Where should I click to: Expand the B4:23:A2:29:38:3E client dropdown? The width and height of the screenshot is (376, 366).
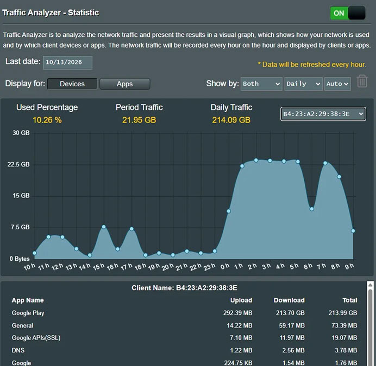tap(323, 114)
